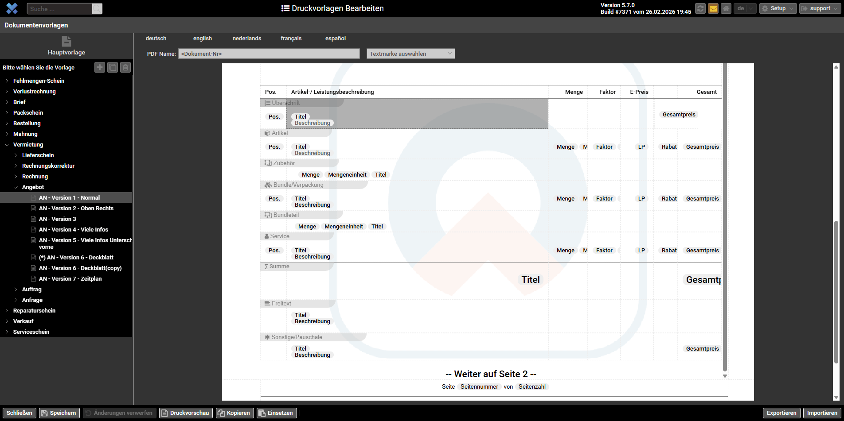Viewport: 844px width, 421px height.
Task: Click the duplicate template icon
Action: pyautogui.click(x=113, y=67)
